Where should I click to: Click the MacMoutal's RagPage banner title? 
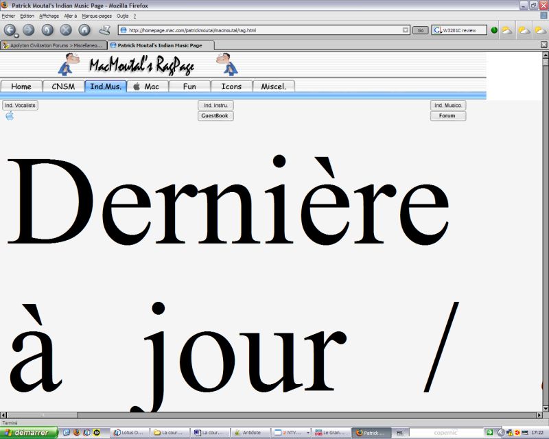(142, 65)
